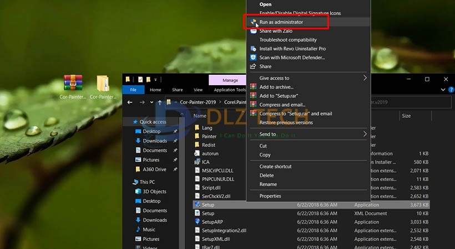Open Music under This PC

point(149,230)
